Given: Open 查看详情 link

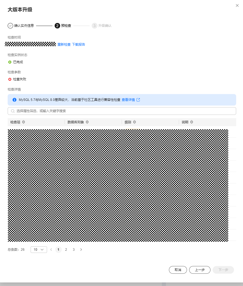Looking at the screenshot, I should pos(128,100).
